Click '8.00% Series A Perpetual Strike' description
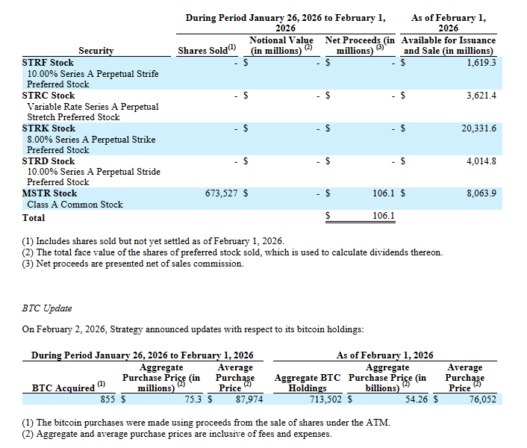Viewport: 527px width, 448px height. click(91, 140)
